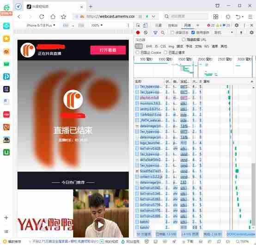Filter requests by JS type

click(156, 46)
